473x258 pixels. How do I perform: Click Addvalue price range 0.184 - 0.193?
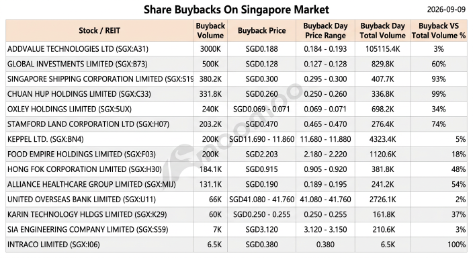pos(325,49)
